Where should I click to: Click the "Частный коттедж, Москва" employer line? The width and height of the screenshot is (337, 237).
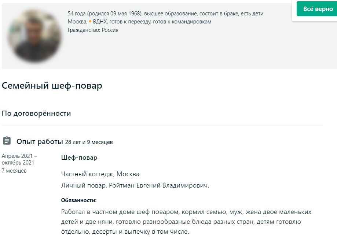pyautogui.click(x=100, y=174)
